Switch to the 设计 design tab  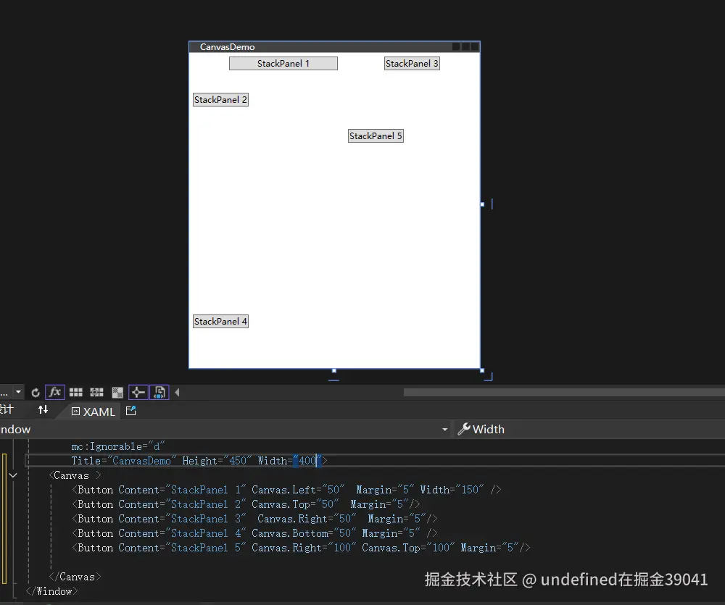click(x=7, y=409)
